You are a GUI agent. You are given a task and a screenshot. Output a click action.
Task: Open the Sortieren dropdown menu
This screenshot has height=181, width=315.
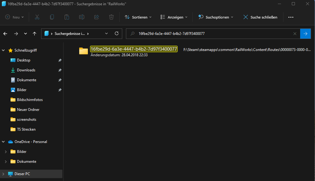138,17
